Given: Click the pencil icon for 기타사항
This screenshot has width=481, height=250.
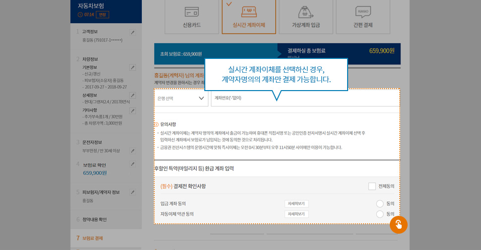Looking at the screenshot, I should (x=132, y=110).
